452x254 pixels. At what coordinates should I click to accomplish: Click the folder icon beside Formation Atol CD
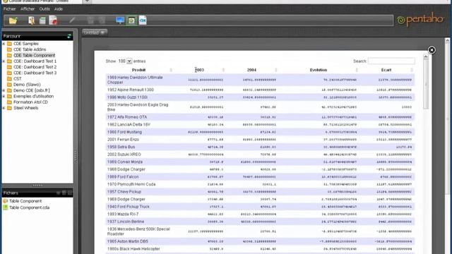coord(9,102)
